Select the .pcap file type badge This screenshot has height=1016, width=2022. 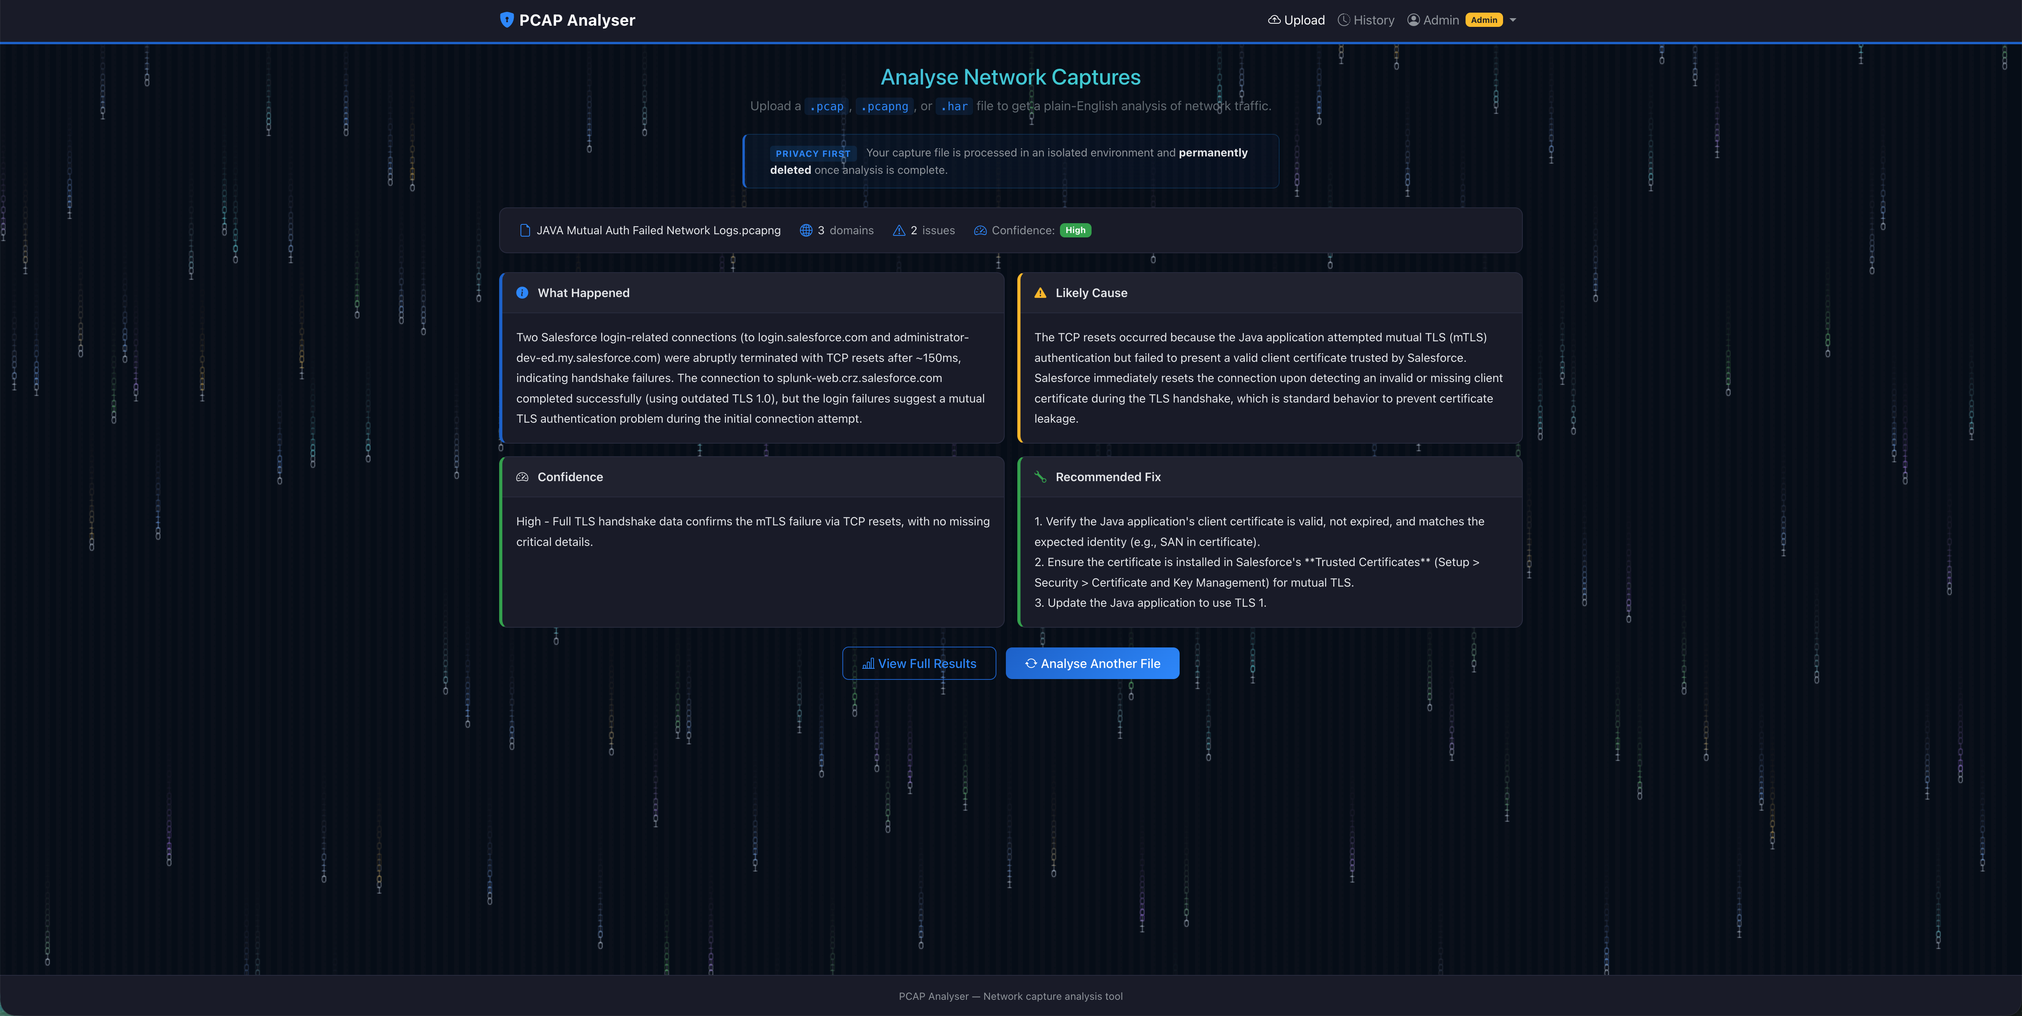826,106
